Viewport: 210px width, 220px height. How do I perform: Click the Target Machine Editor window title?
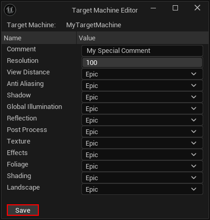[x=104, y=10]
